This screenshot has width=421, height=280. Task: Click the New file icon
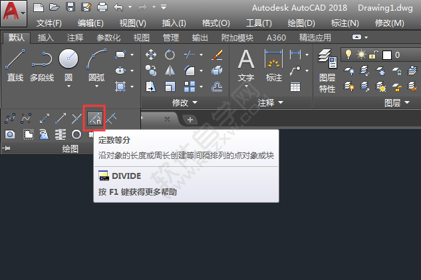pos(38,7)
